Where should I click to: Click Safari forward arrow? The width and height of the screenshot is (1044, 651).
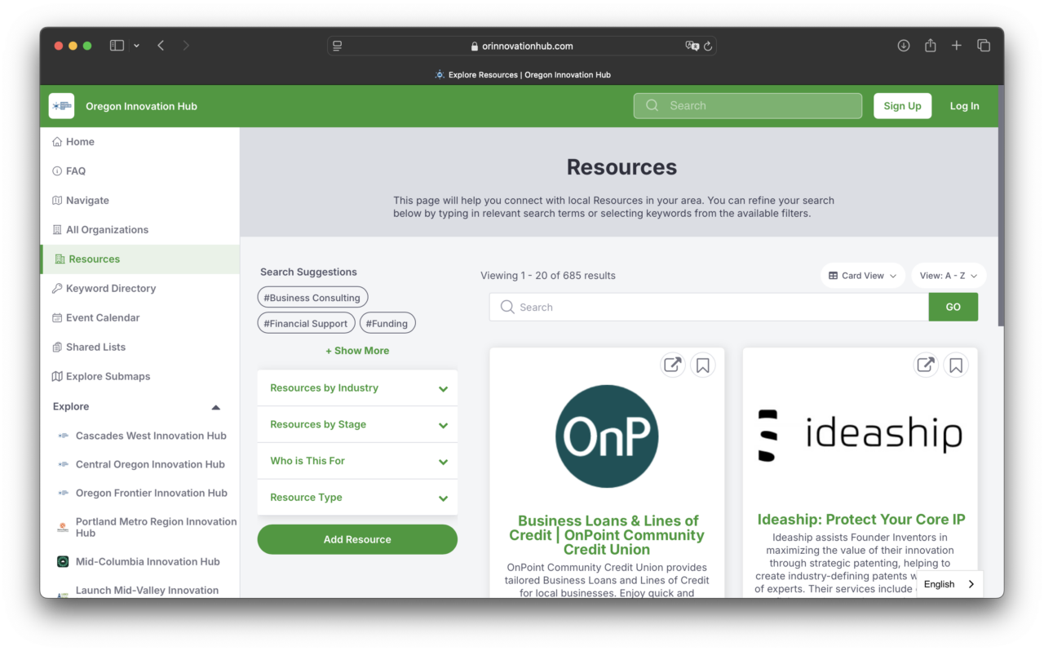[x=186, y=46]
